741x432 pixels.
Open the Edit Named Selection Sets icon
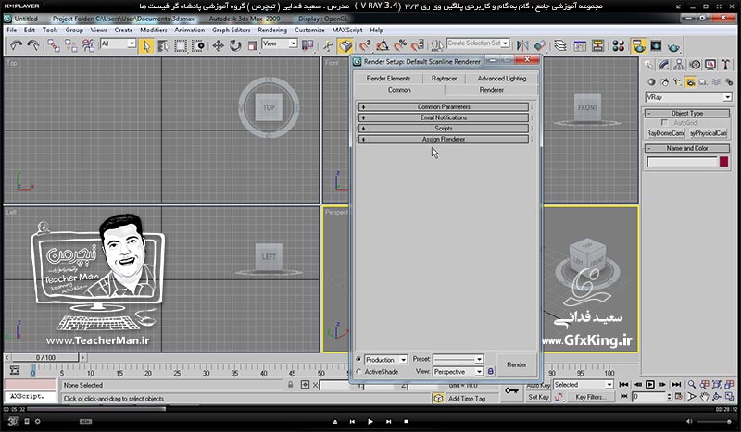(x=437, y=45)
